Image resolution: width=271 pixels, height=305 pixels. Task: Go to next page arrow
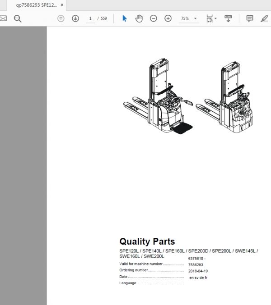[x=75, y=18]
